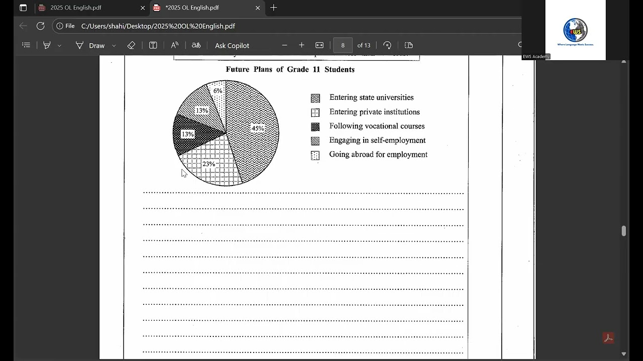The height and width of the screenshot is (361, 643).
Task: Click legend text 'Entering state universities'
Action: click(372, 98)
